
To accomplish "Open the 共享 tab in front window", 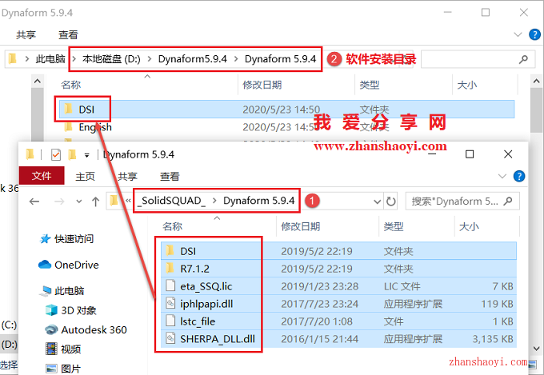I will (x=128, y=177).
